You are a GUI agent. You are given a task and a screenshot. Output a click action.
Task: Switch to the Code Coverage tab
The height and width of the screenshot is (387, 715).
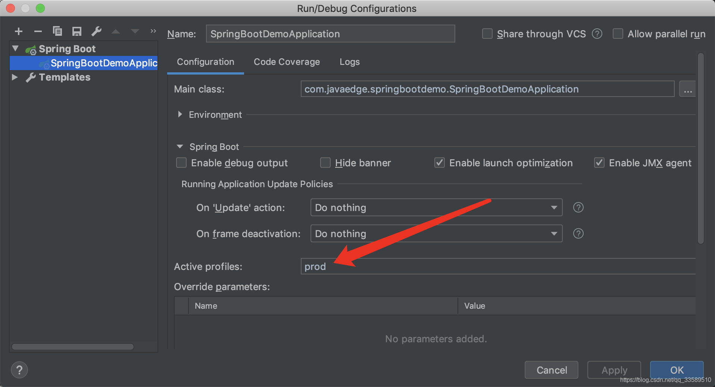287,62
